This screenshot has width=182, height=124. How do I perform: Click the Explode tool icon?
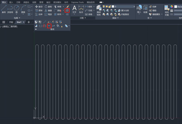(x=67, y=11)
